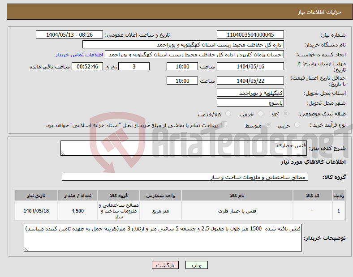Click the resize handle of شرح کلی نیاز
The height and width of the screenshot is (277, 353).
(x=63, y=153)
